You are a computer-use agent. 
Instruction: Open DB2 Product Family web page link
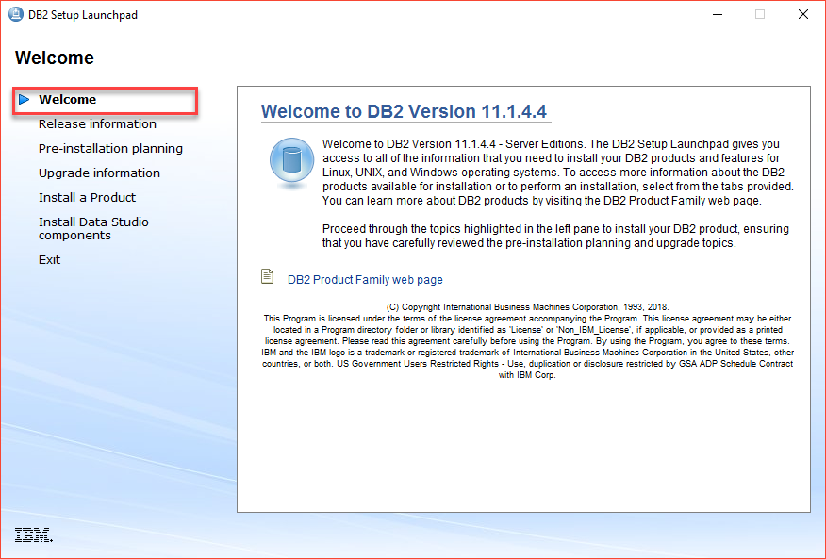(365, 280)
